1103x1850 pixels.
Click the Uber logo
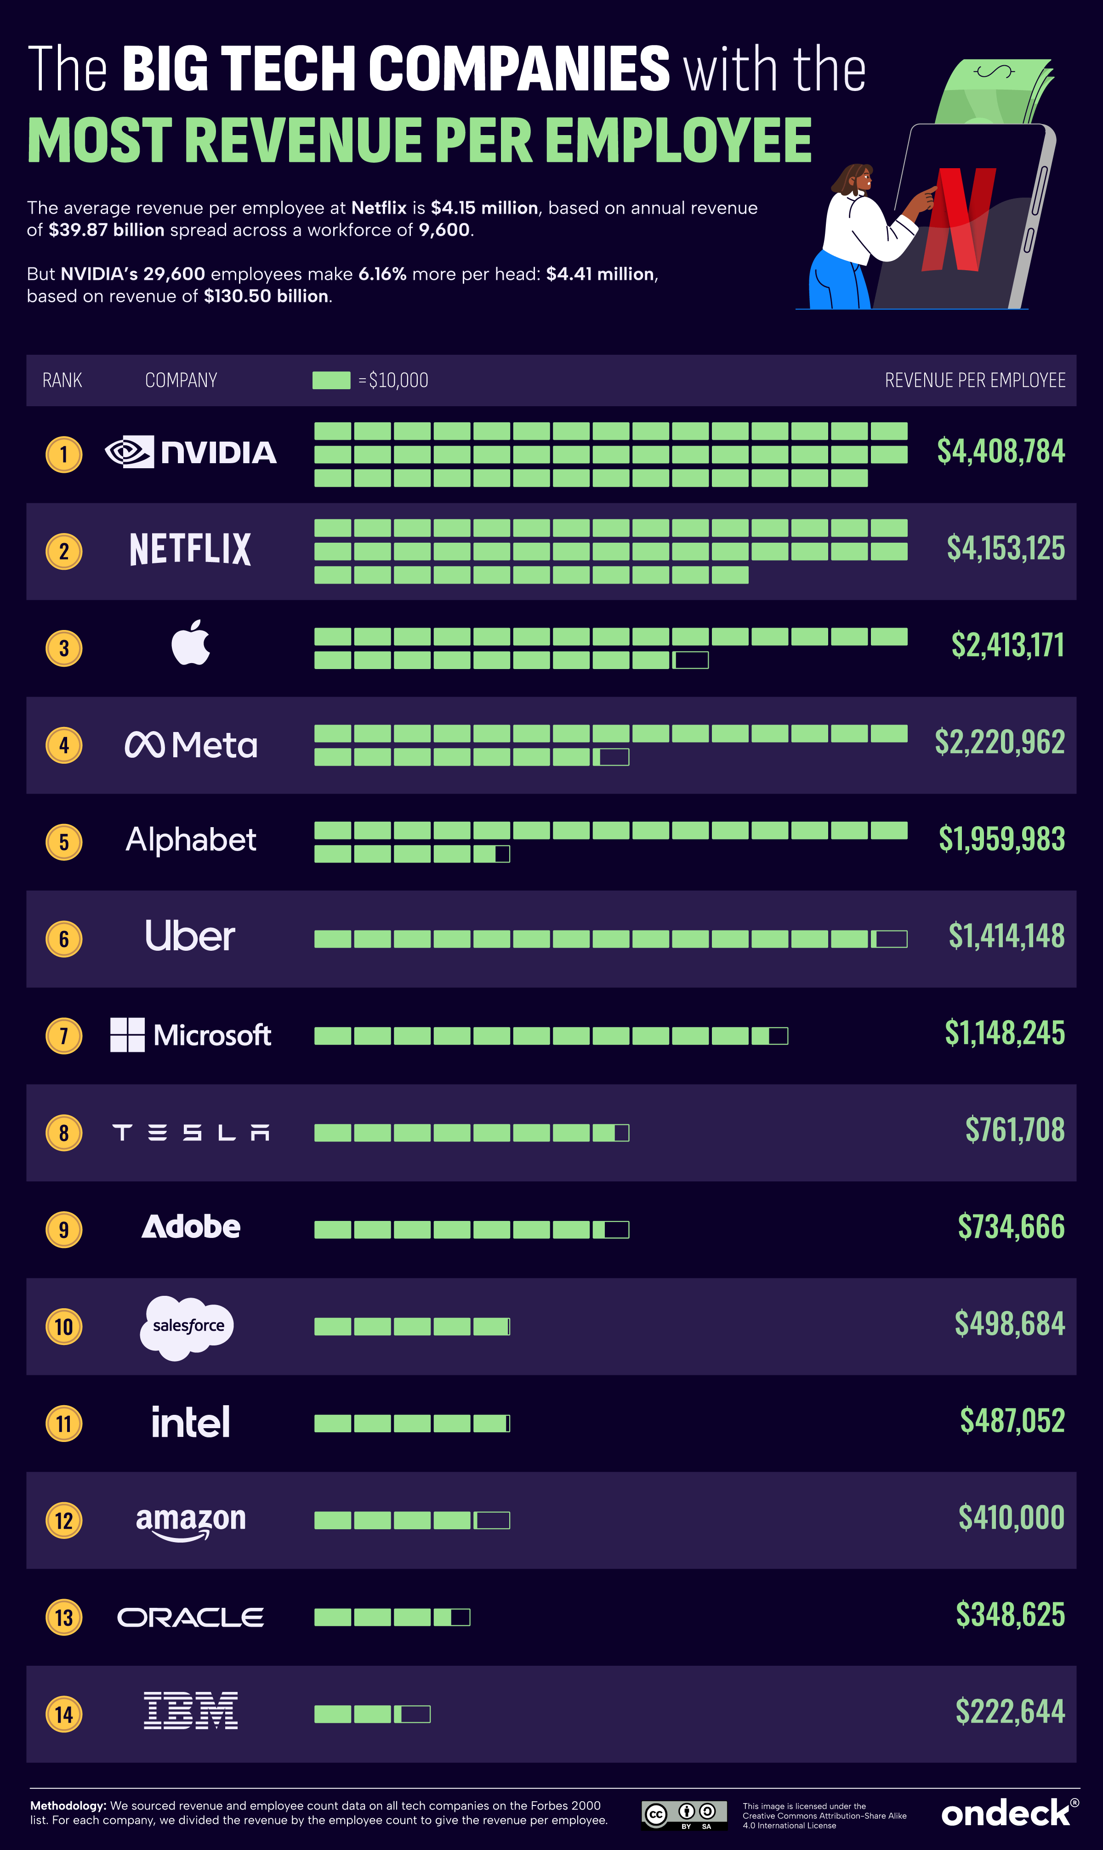tap(190, 937)
